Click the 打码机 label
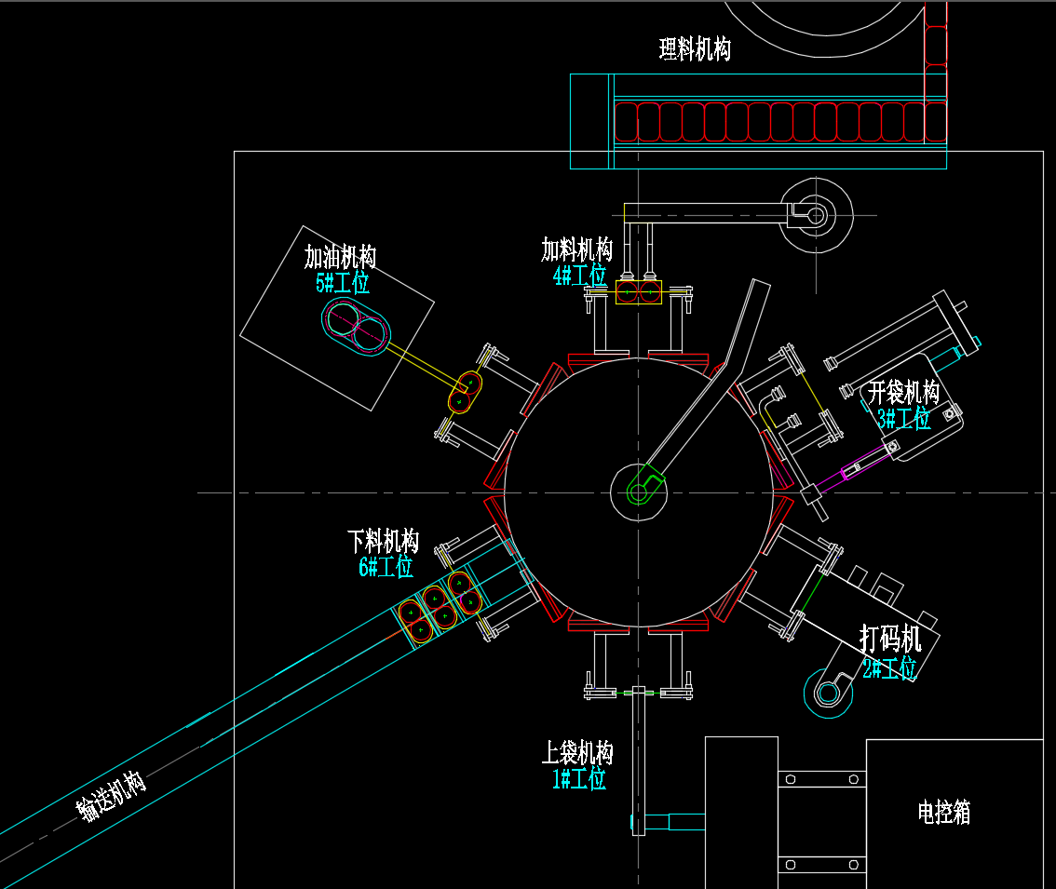 890,639
